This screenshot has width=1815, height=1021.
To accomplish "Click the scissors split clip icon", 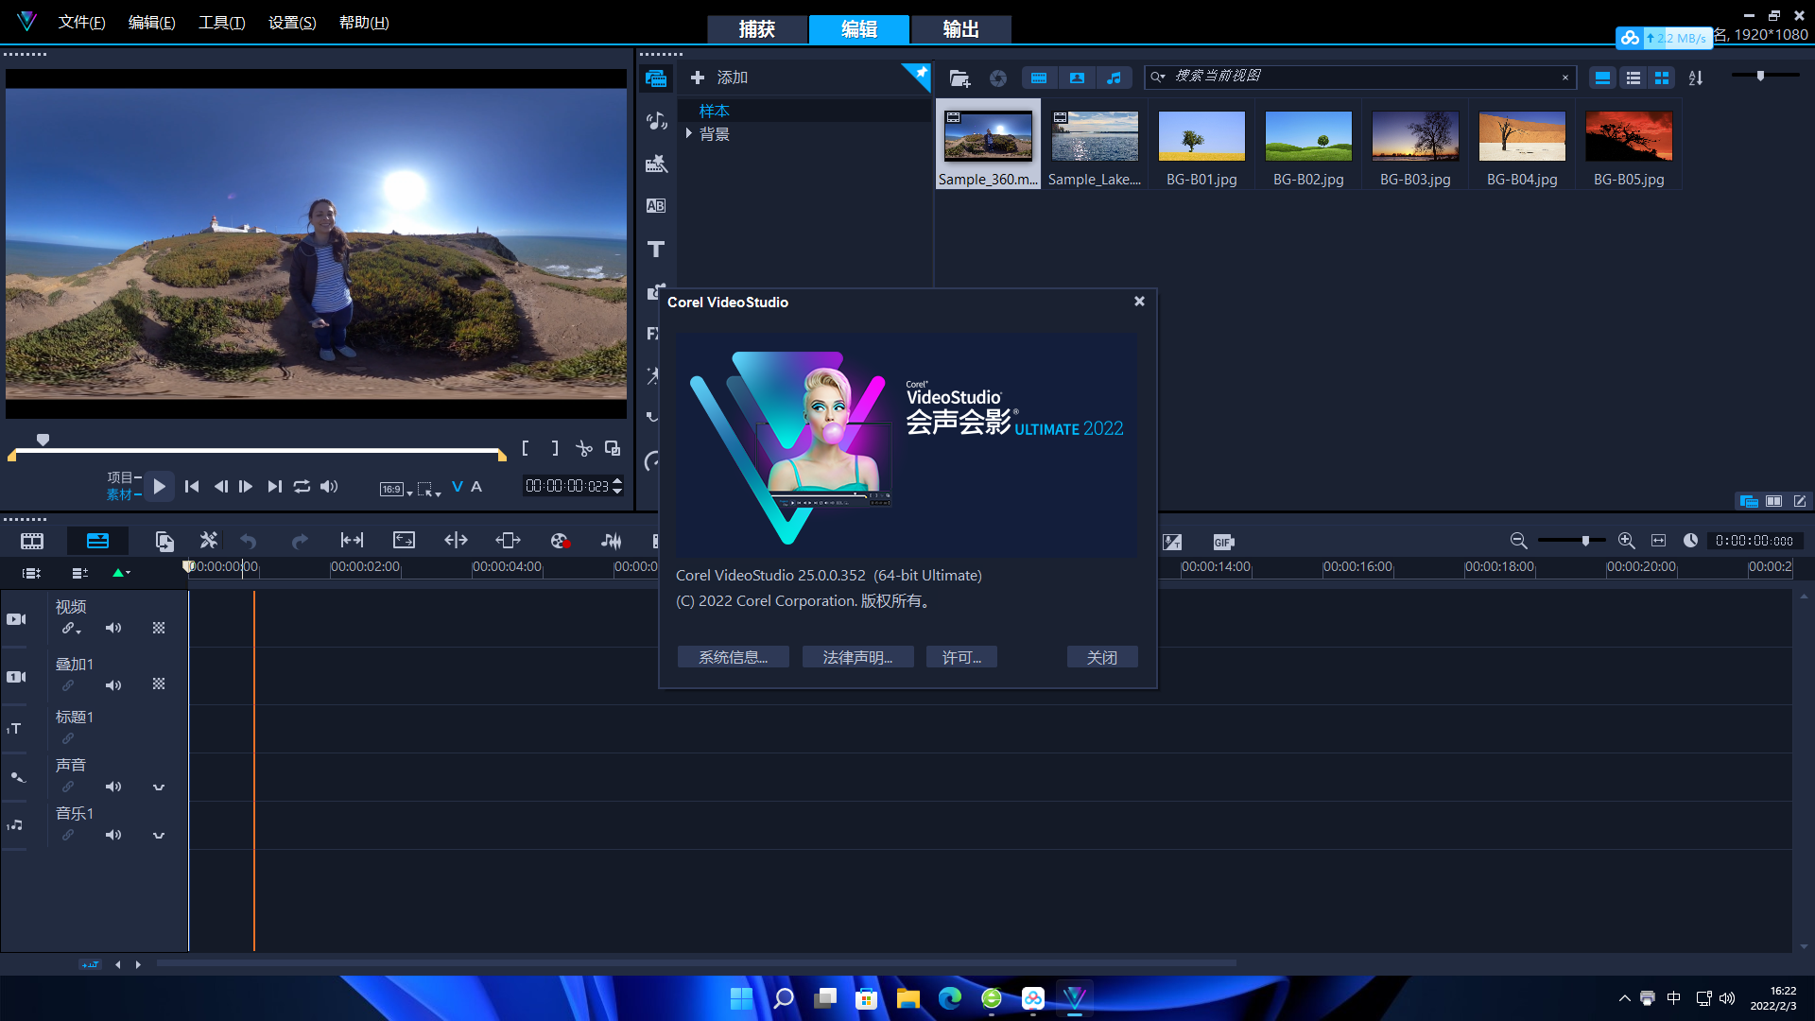I will 584,448.
